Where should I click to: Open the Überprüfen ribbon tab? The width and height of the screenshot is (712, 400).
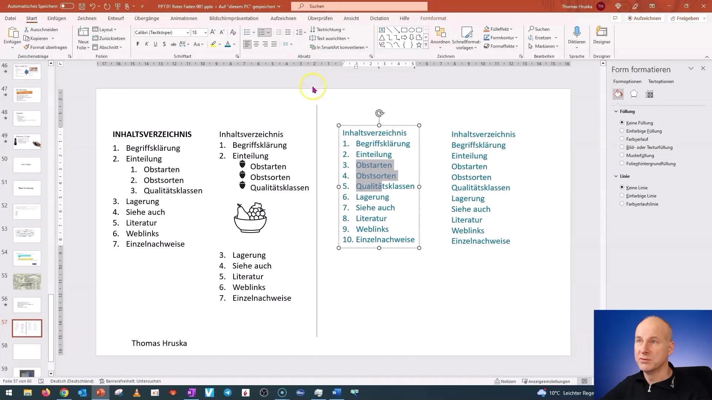tap(320, 18)
